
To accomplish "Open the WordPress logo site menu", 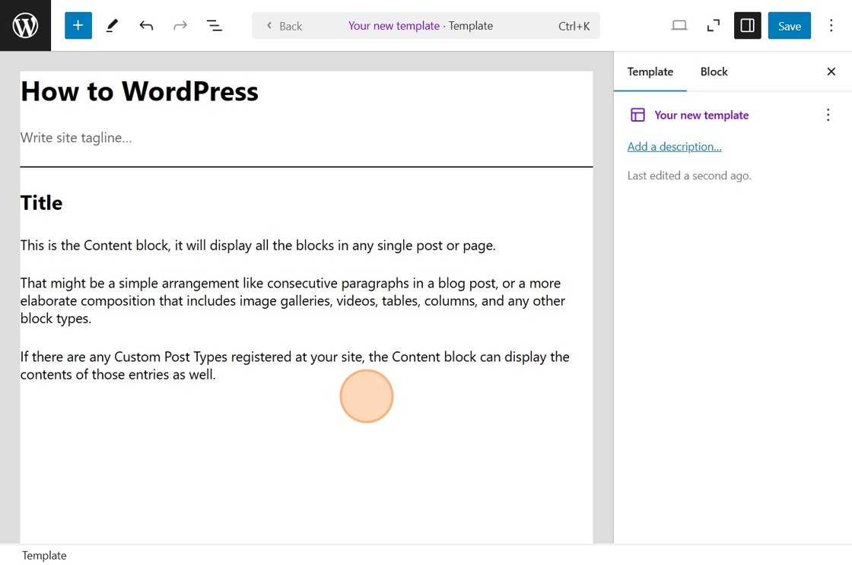I will pyautogui.click(x=26, y=26).
